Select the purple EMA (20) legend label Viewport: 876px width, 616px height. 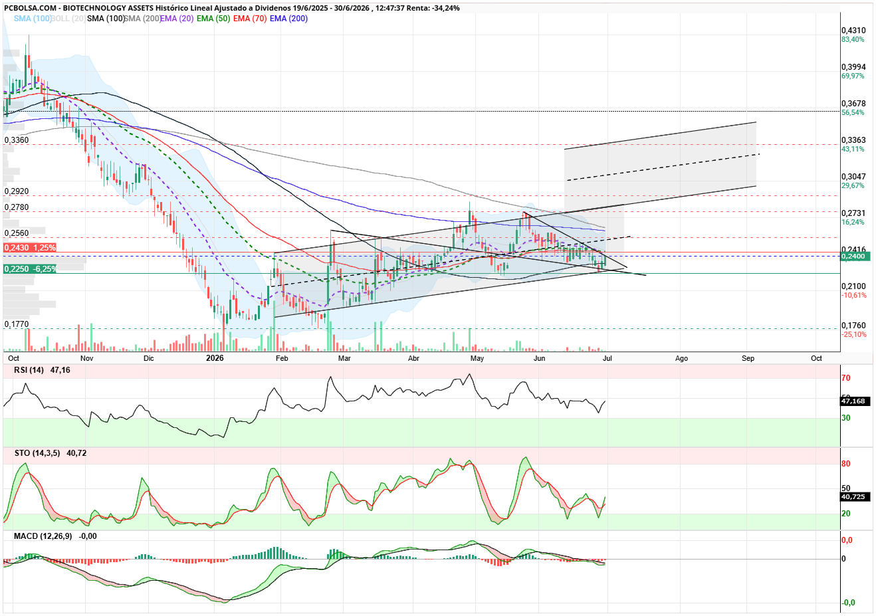pyautogui.click(x=177, y=19)
